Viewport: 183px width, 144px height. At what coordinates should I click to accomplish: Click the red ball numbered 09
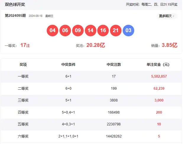click(78, 30)
